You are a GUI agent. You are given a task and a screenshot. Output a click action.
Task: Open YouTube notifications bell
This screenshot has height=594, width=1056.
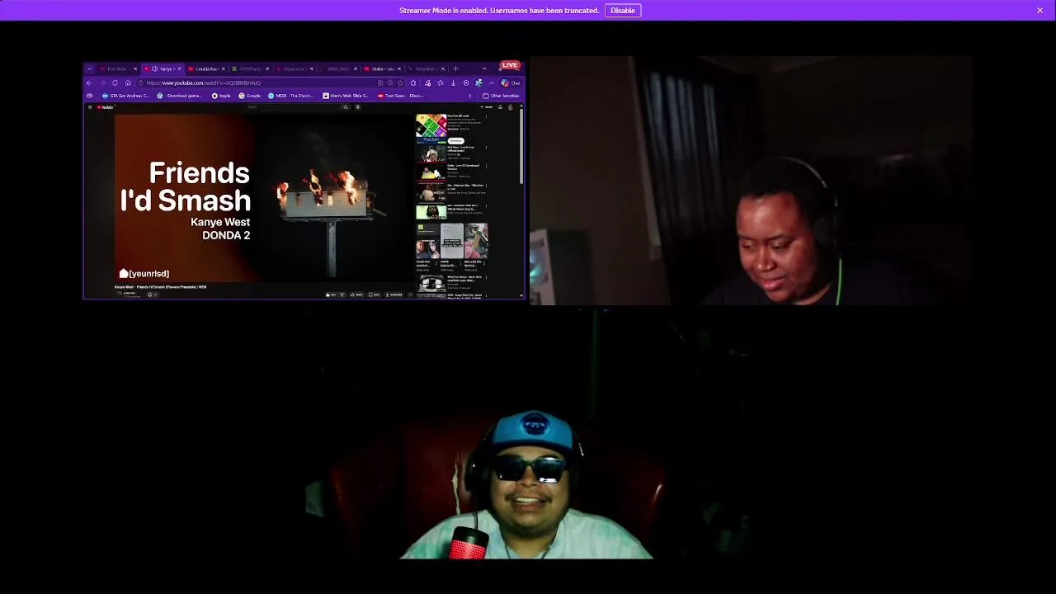pos(500,107)
